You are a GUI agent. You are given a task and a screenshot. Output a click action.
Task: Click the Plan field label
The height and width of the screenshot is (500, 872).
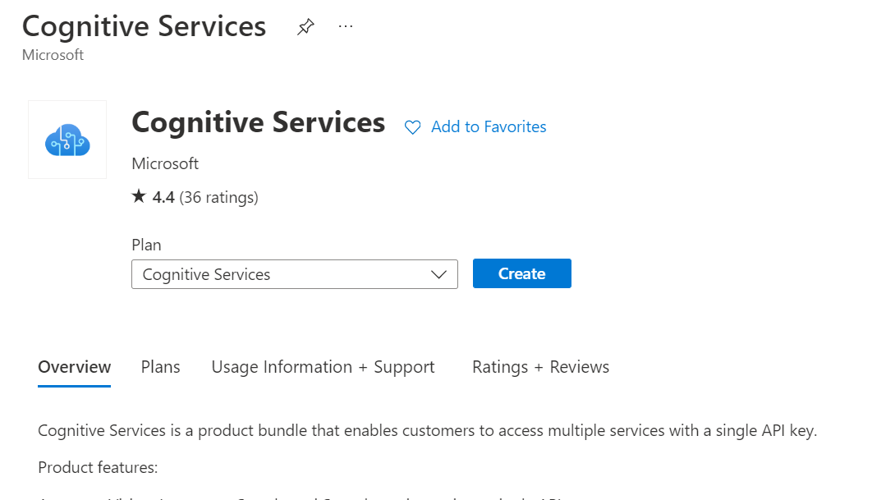click(146, 245)
